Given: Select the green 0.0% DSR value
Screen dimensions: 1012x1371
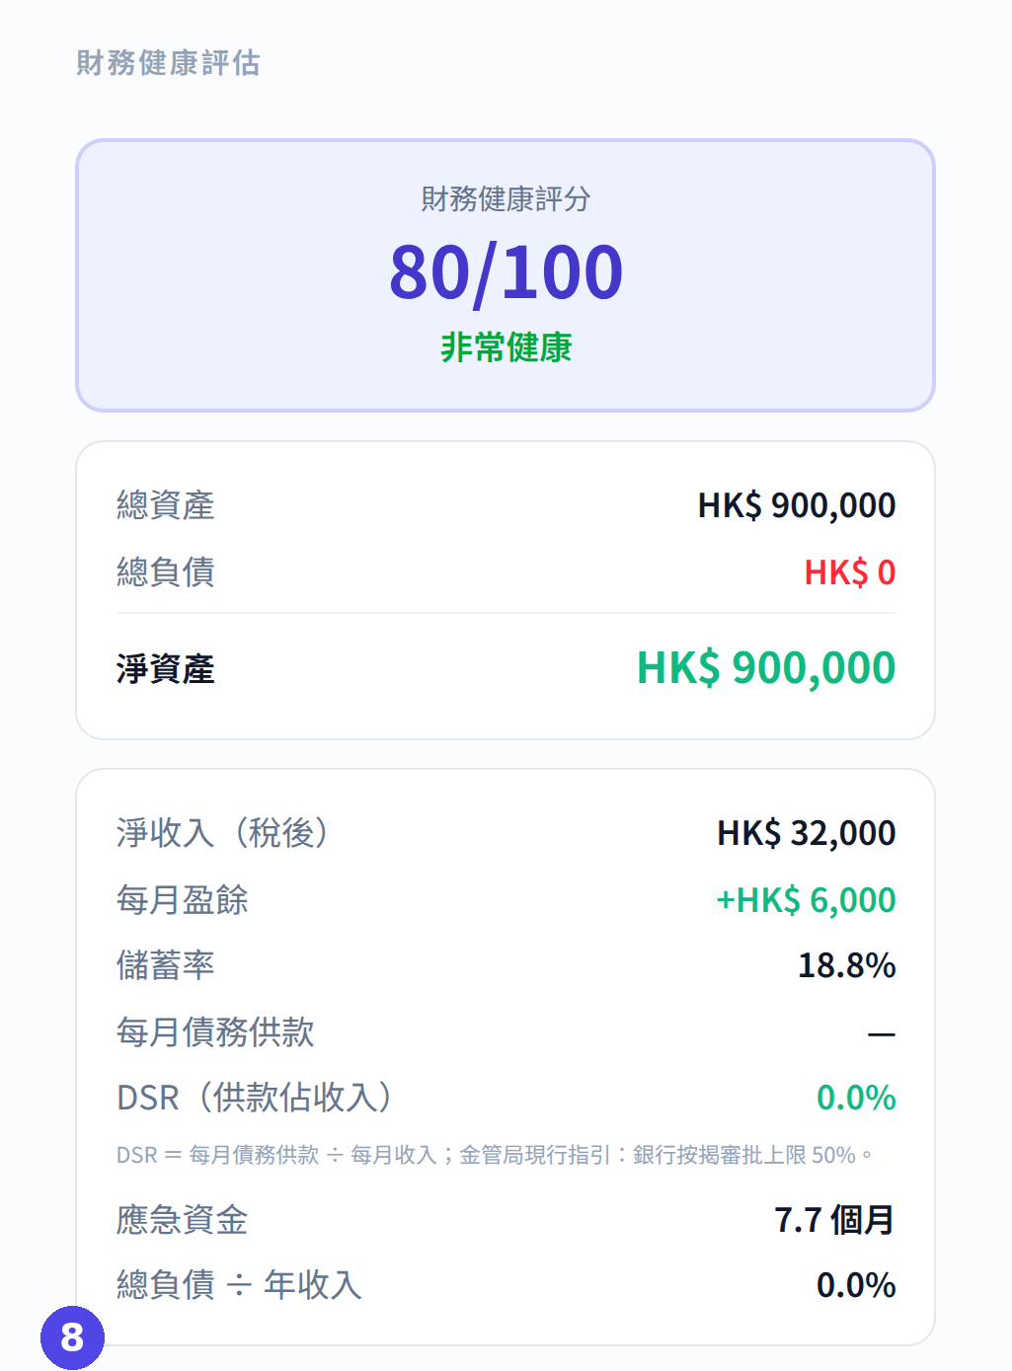Looking at the screenshot, I should click(x=856, y=1098).
